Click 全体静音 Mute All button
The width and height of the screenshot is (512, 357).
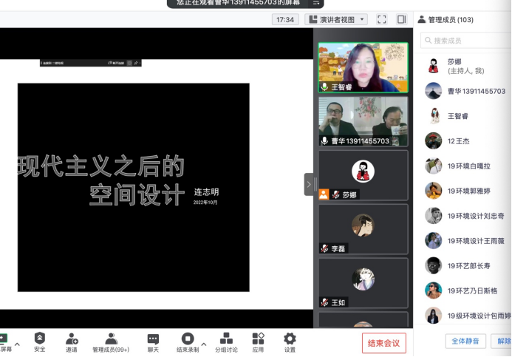(x=465, y=341)
